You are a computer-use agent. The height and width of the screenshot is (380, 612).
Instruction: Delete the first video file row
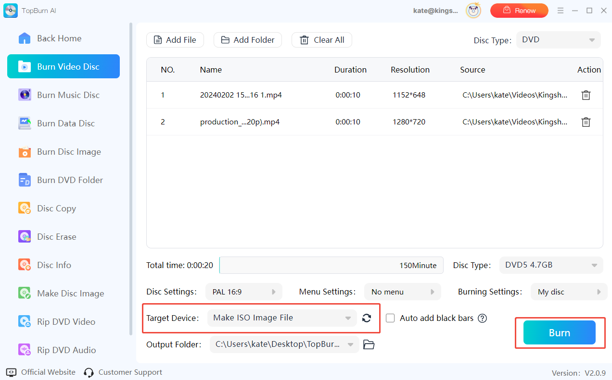[x=586, y=95]
